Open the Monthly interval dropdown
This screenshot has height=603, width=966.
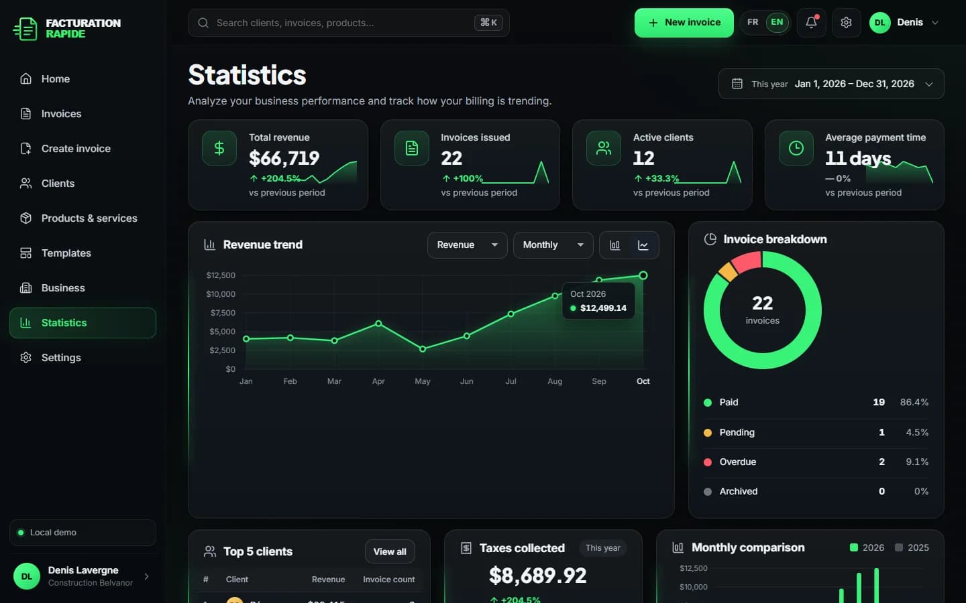pos(553,245)
